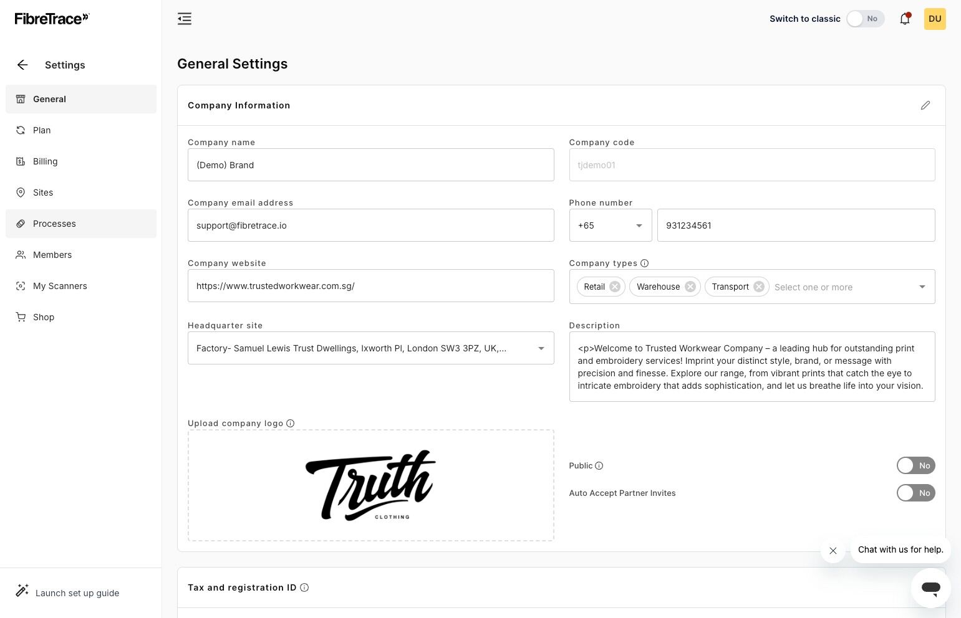Screen dimensions: 961x618
Task: Open the Plan settings menu item
Action: [81, 130]
